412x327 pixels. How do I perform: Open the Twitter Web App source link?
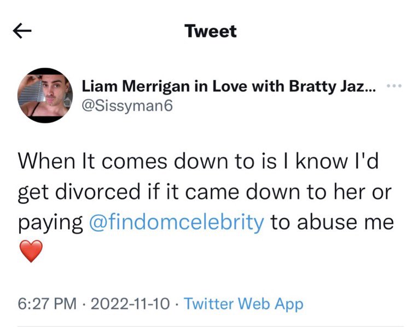tap(243, 304)
